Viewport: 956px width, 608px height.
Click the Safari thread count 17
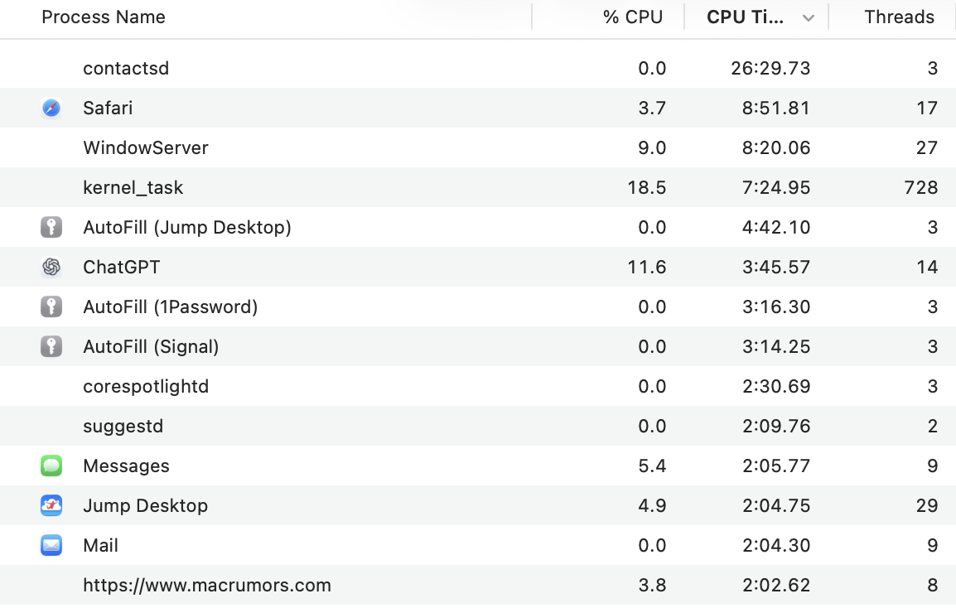pyautogui.click(x=927, y=108)
